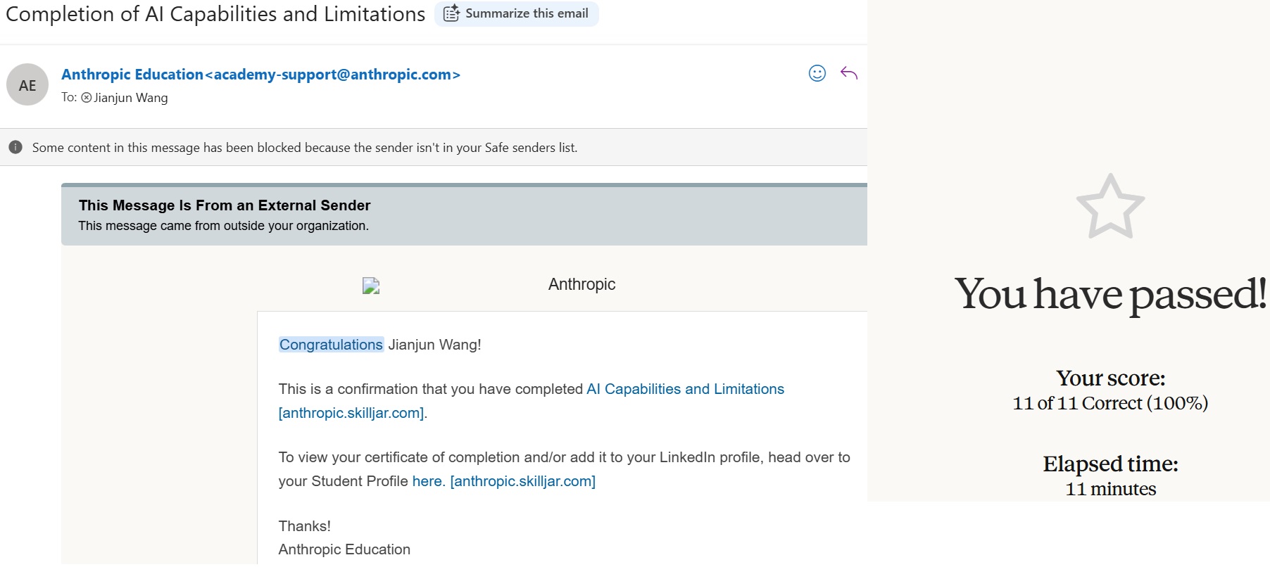The height and width of the screenshot is (567, 1270).
Task: React with the smiley emoji icon
Action: (817, 73)
